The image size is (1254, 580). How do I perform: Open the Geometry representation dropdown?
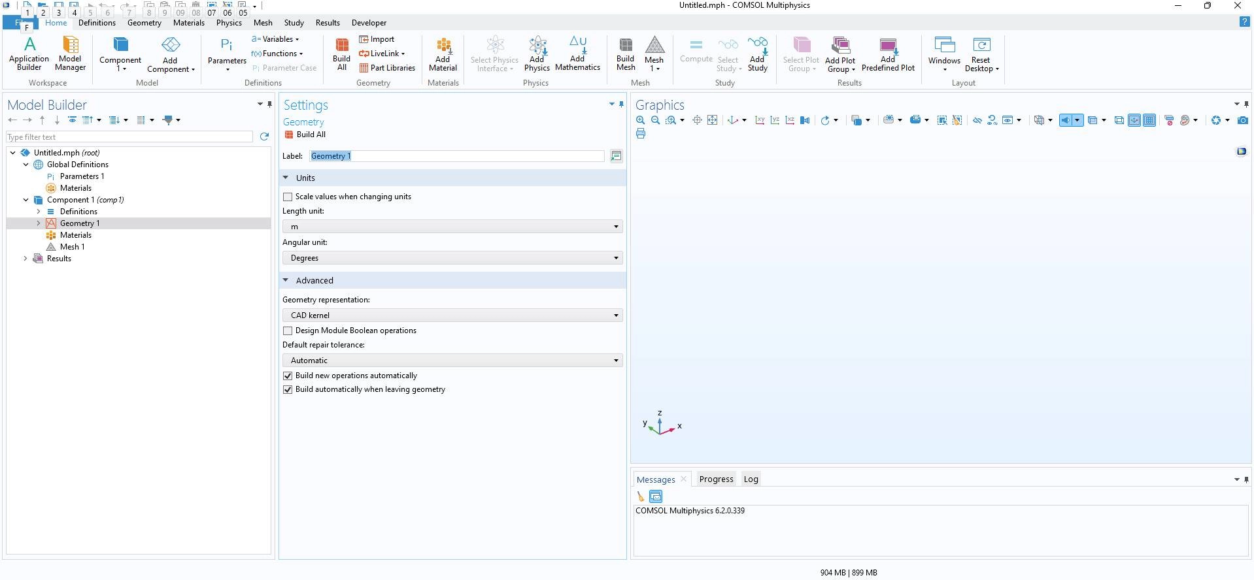(452, 315)
